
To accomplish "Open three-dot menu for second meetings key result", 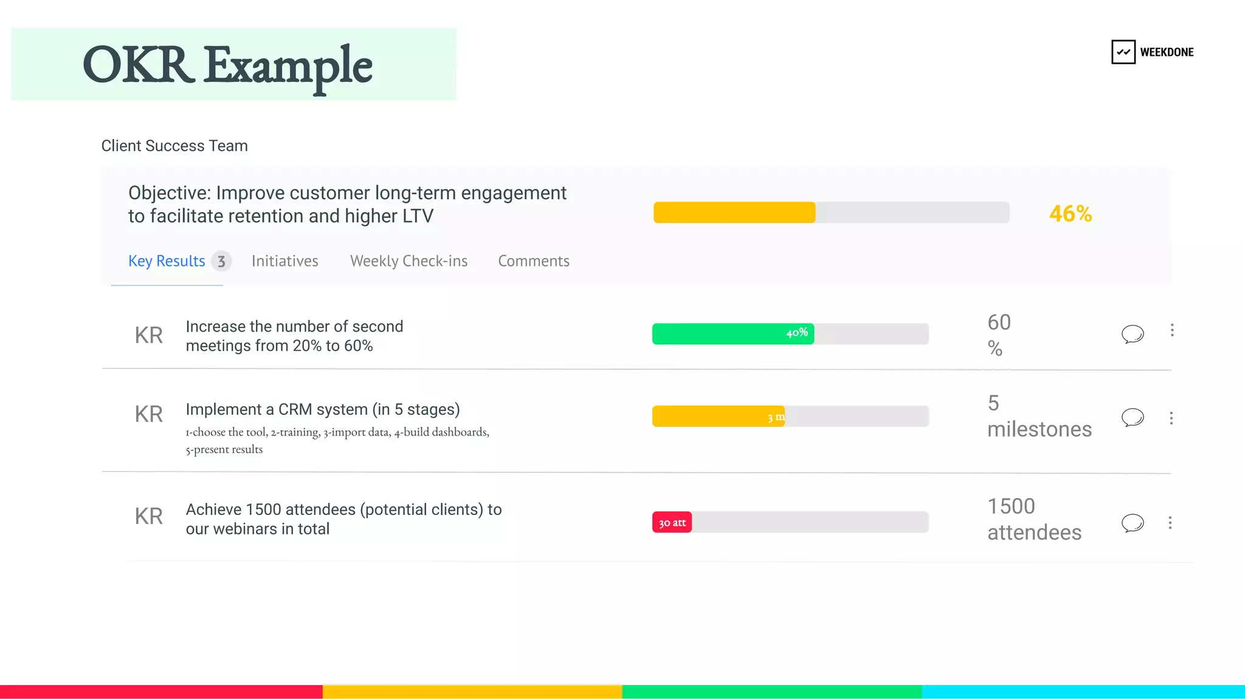I will click(x=1172, y=330).
